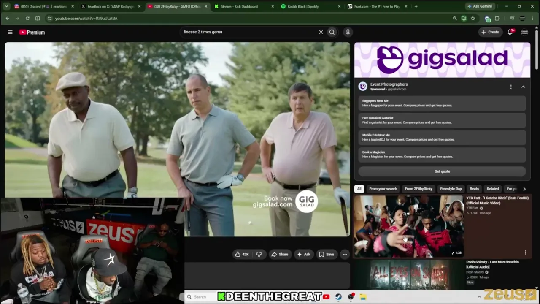Image resolution: width=540 pixels, height=304 pixels.
Task: Open a new browser tab
Action: pyautogui.click(x=416, y=6)
